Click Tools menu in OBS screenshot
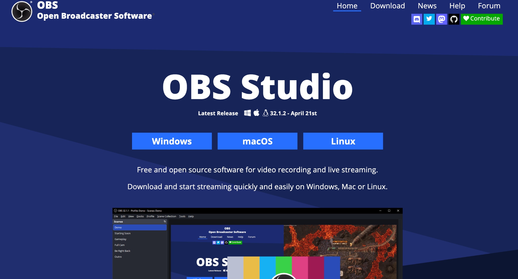This screenshot has width=518, height=279. pyautogui.click(x=182, y=216)
